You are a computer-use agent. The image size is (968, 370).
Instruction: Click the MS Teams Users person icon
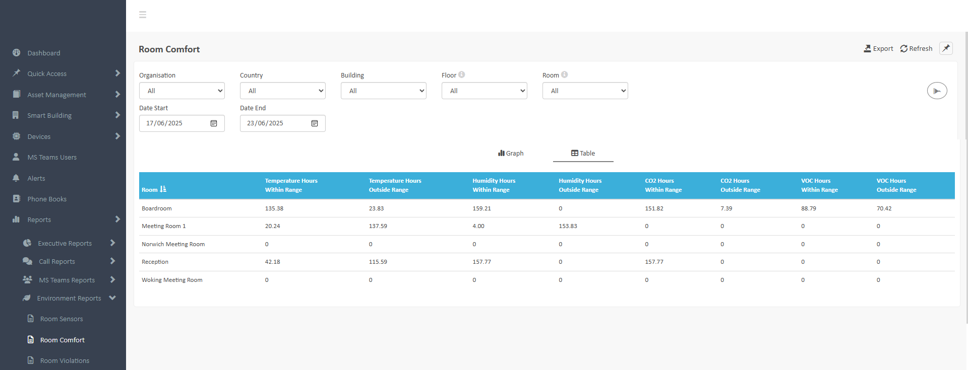16,157
